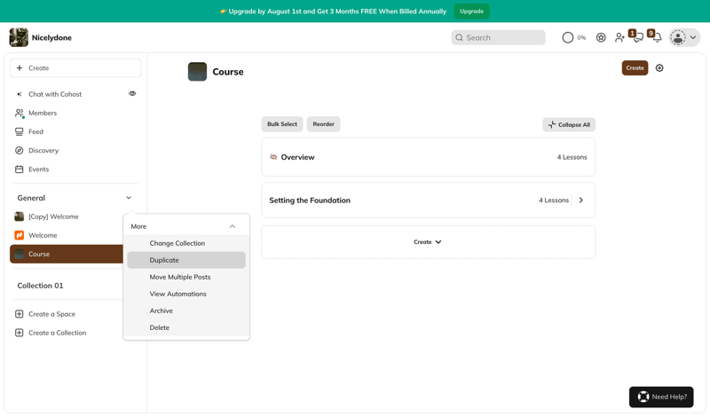Screen dimensions: 710x417
Task: Open Chat with Cohost
Action: 55,94
